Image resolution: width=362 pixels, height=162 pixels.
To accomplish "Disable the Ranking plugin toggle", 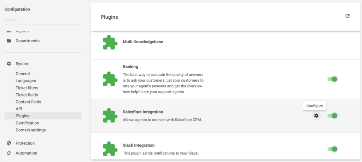I will (332, 79).
